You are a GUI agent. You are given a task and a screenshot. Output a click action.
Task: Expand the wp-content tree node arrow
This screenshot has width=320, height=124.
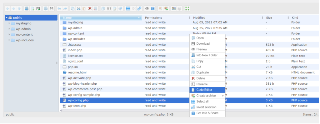tap(9, 34)
